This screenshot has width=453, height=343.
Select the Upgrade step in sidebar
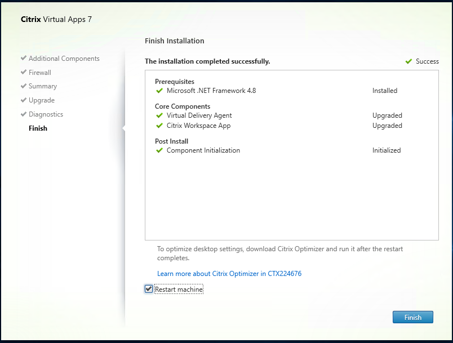pyautogui.click(x=42, y=100)
